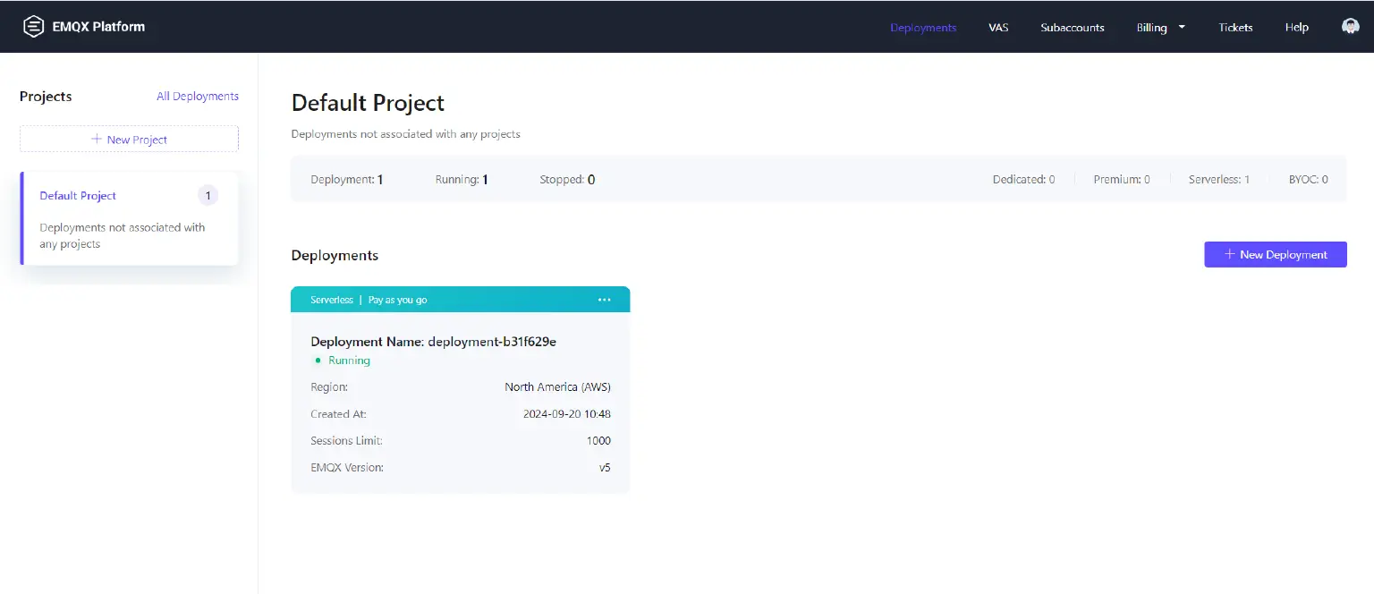This screenshot has height=594, width=1374.
Task: Click the New Deployment button
Action: pyautogui.click(x=1276, y=254)
